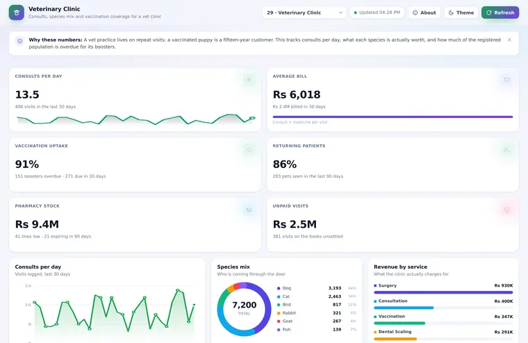Screen dimensions: 528x343
Task: Click the Pharmacy Stock card icon
Action: click(x=249, y=210)
